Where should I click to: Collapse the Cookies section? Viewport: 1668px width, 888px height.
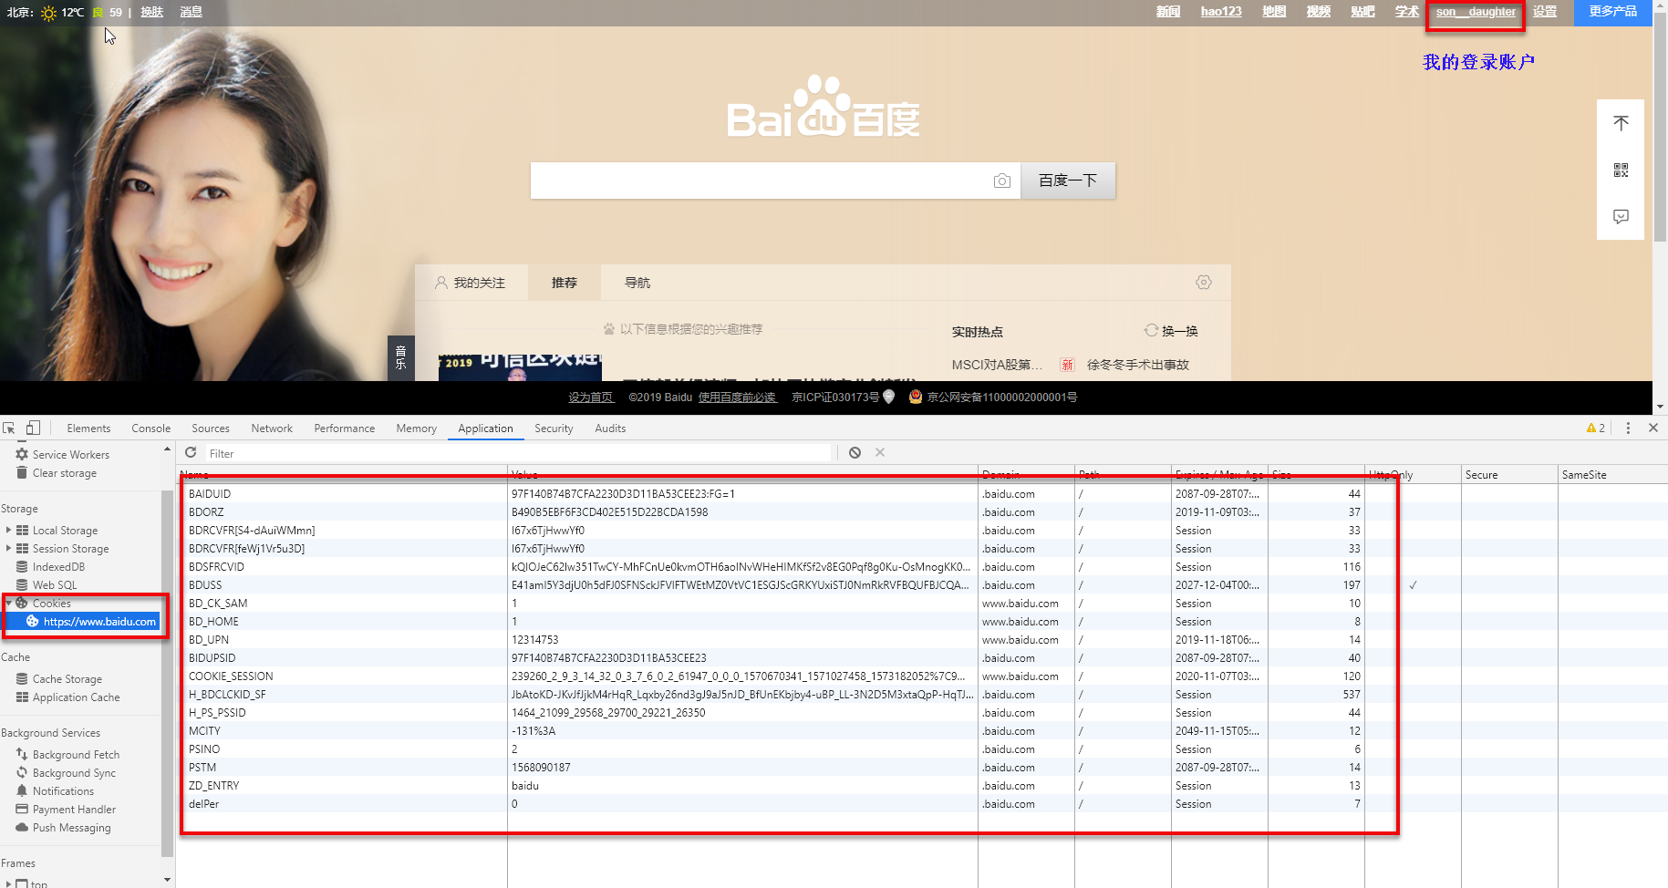pyautogui.click(x=8, y=603)
